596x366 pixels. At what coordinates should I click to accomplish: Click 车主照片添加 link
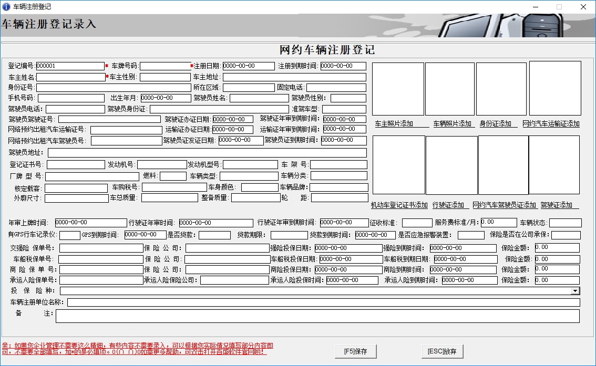click(394, 124)
